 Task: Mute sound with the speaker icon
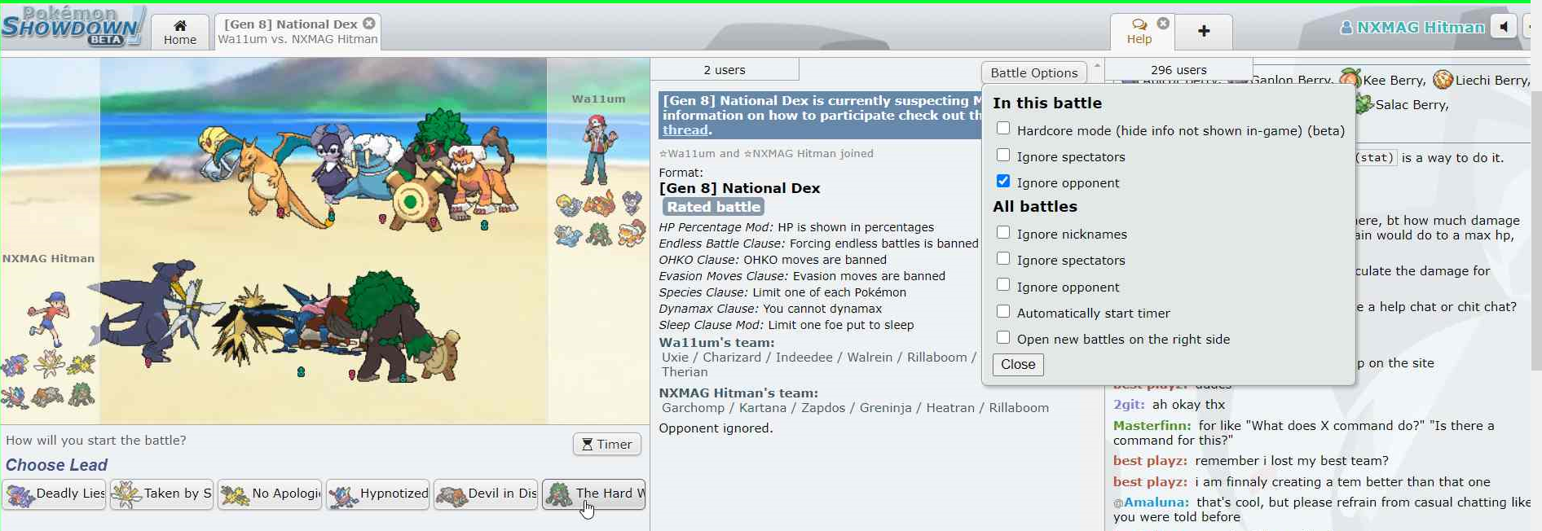[1504, 27]
